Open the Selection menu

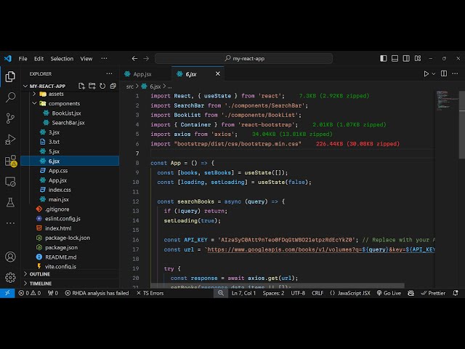[62, 58]
